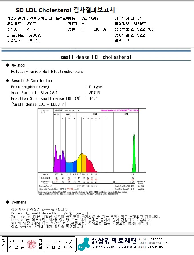
Task: Click the 'small dense LDL cholesterol' heading
Action: (x=96, y=57)
